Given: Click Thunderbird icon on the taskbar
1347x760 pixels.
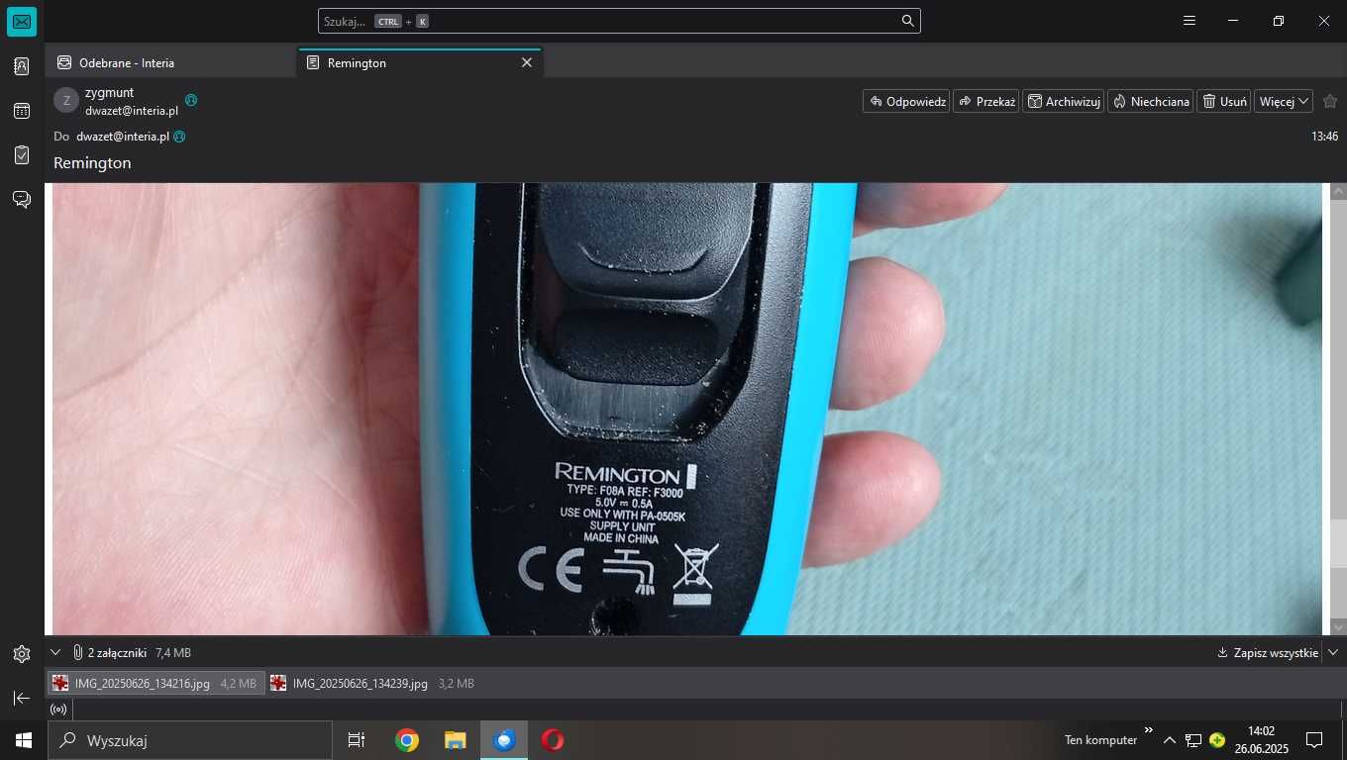Looking at the screenshot, I should pyautogui.click(x=504, y=740).
